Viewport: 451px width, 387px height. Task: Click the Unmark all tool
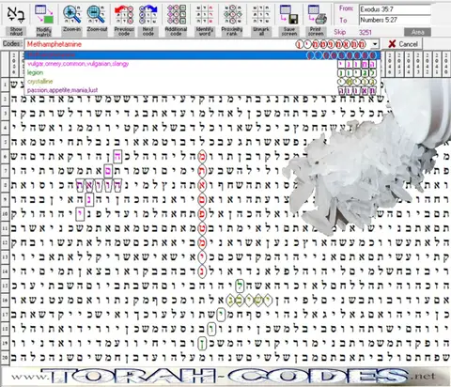[261, 21]
